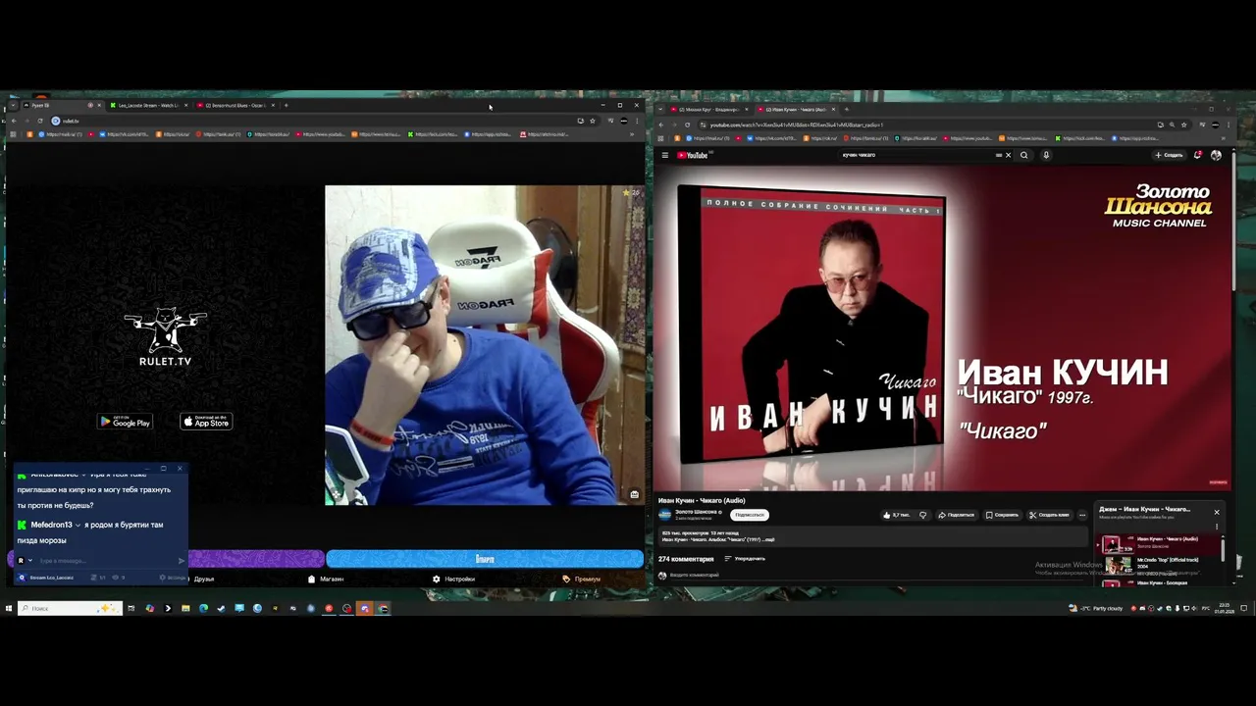1256x706 pixels.
Task: Dislike the Иван Кучин video
Action: [922, 515]
